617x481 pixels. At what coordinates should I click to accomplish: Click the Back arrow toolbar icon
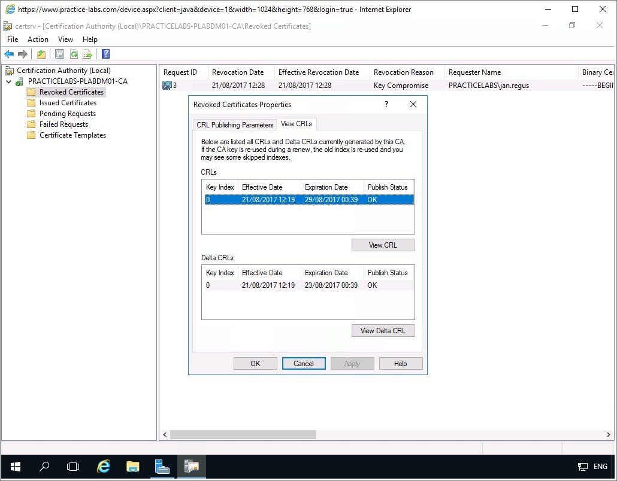click(9, 54)
